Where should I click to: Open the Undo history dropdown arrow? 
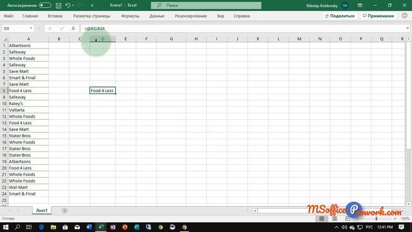click(73, 6)
